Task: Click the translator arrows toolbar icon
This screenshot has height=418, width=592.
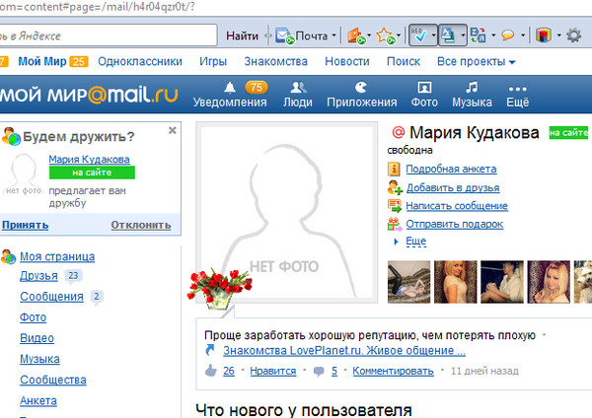Action: (x=478, y=35)
